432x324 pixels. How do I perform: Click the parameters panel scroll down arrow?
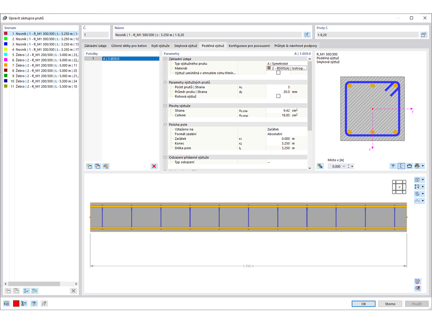coord(310,168)
